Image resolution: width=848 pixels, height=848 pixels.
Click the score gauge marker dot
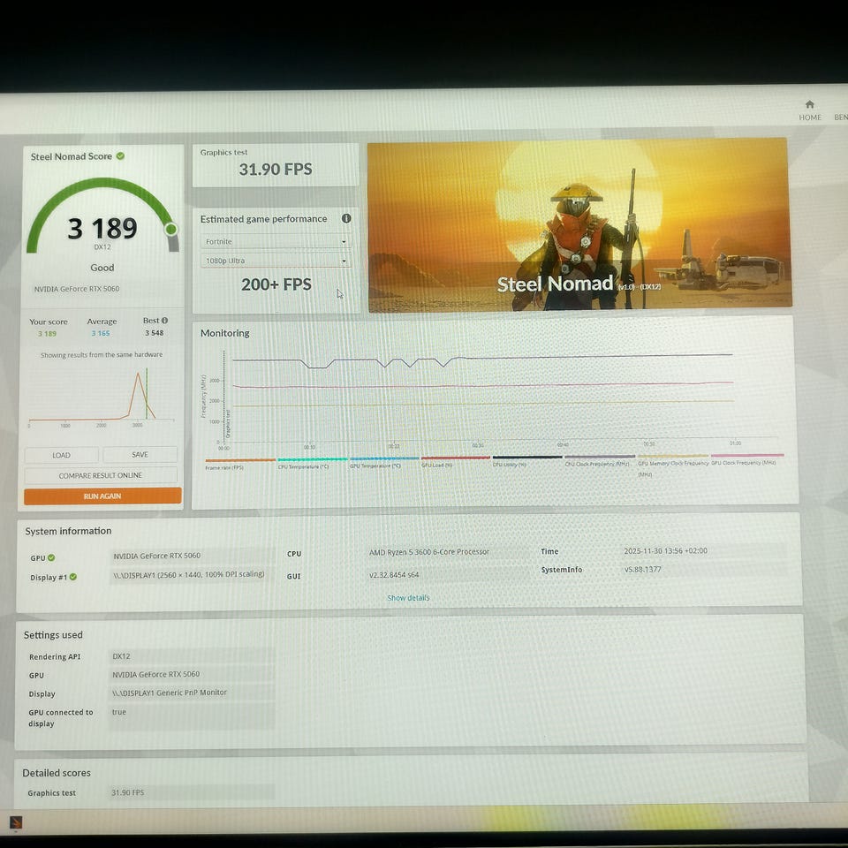click(x=170, y=230)
